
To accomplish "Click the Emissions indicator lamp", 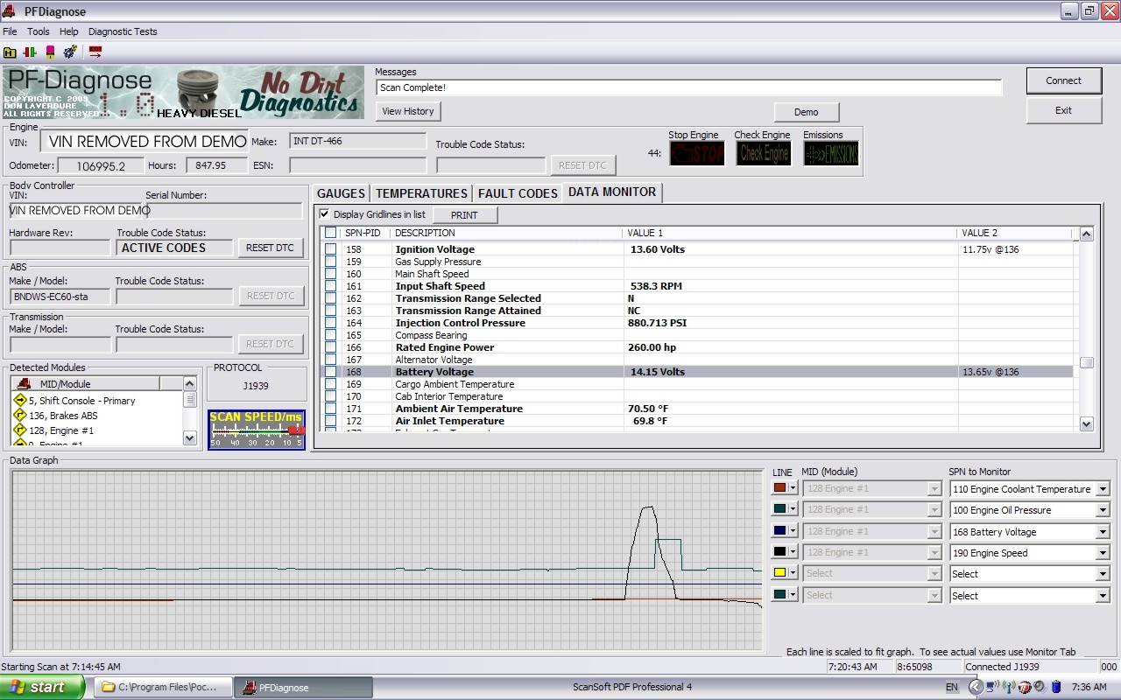I will tap(831, 154).
